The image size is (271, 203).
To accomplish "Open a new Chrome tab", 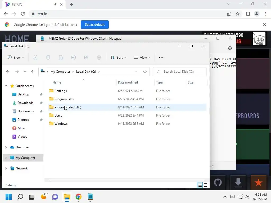I will 71,4.
